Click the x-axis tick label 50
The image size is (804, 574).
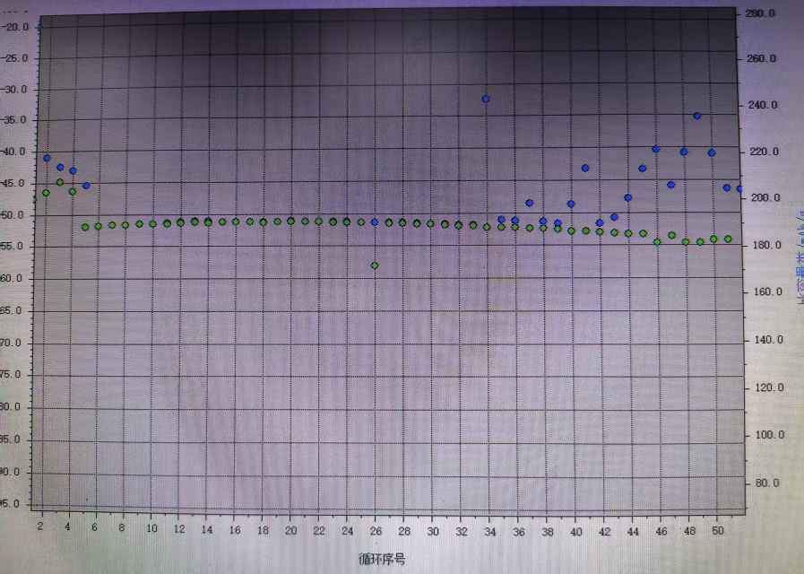coord(717,531)
